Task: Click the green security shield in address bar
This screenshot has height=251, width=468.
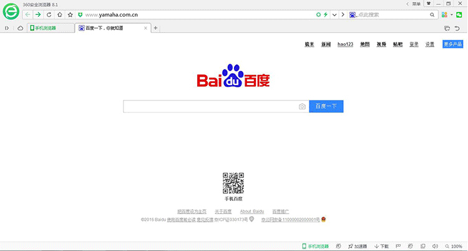Action: [x=80, y=14]
